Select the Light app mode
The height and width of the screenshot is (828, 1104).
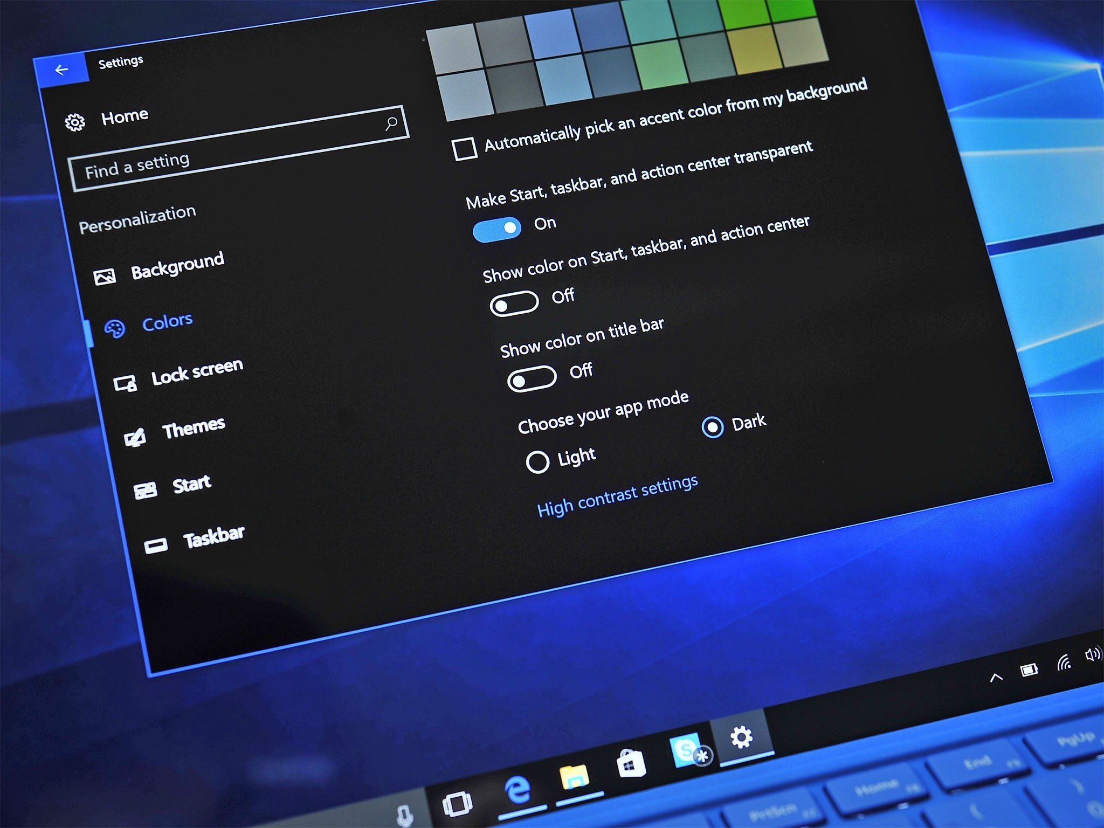537,462
